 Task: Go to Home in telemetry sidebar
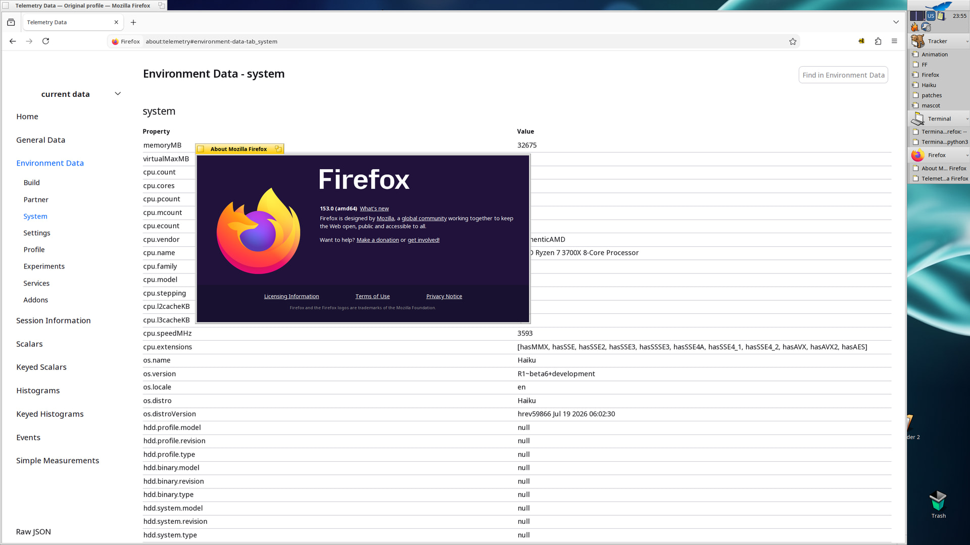(27, 117)
